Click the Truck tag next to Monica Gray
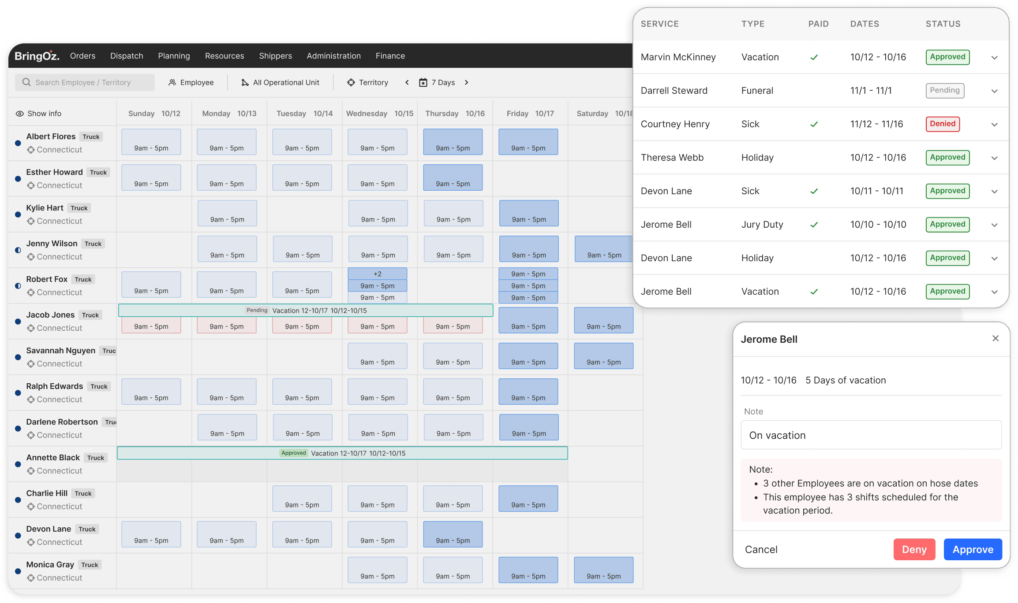 click(90, 565)
